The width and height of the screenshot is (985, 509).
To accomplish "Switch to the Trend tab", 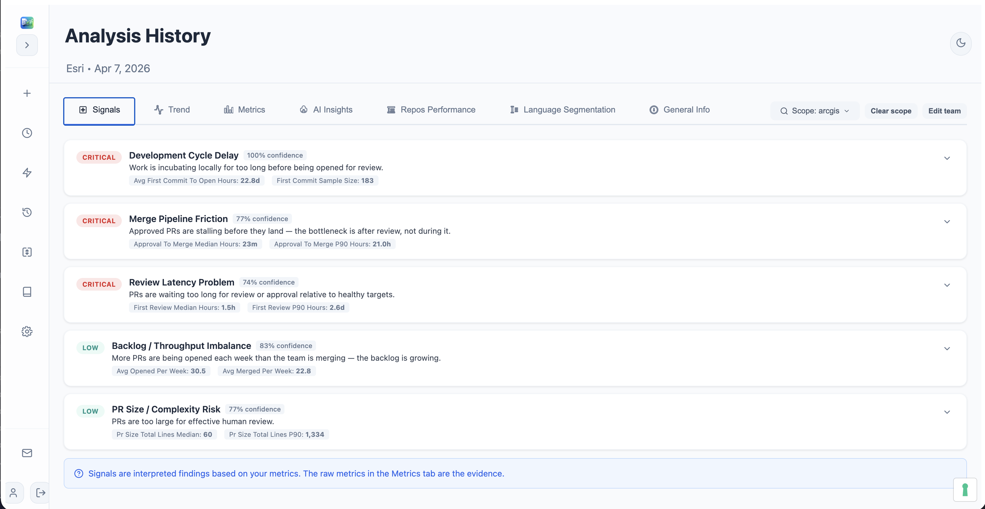I will (172, 110).
